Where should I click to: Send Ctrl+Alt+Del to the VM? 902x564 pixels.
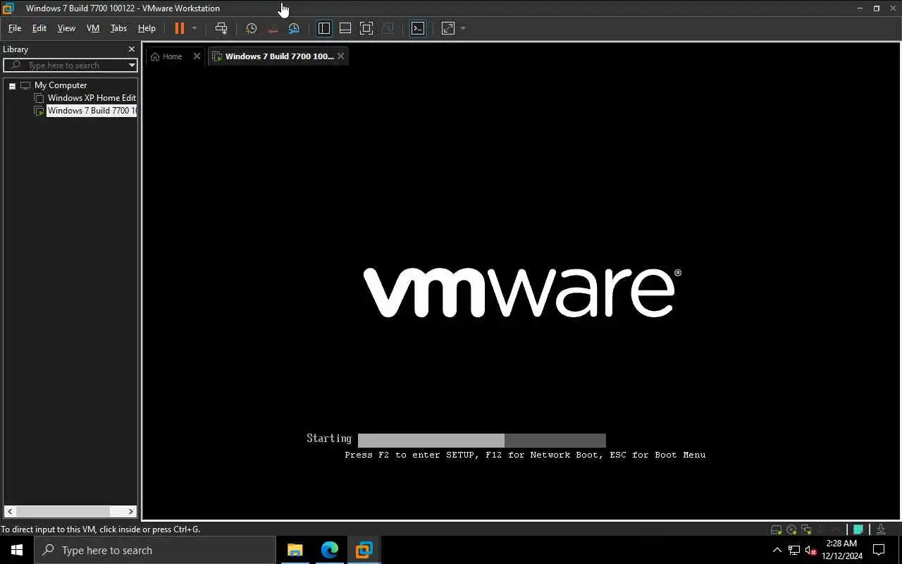coord(221,28)
